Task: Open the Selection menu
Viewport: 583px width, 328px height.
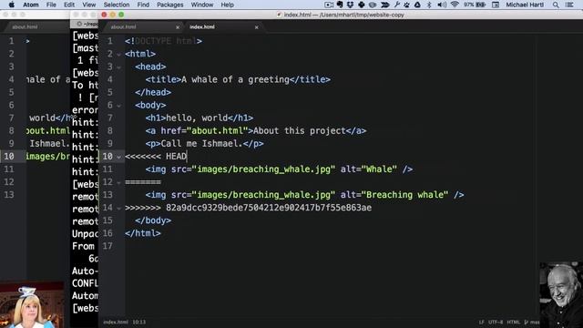Action: 117,5
